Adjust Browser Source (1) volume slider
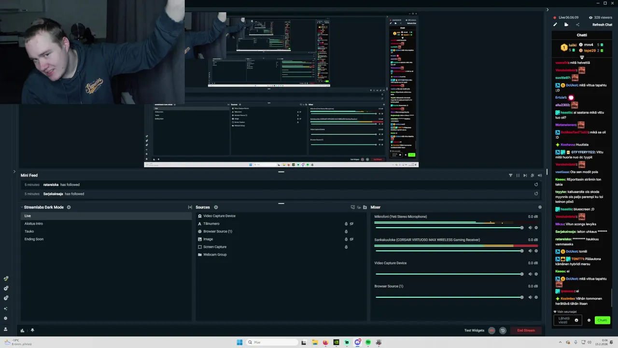The width and height of the screenshot is (618, 348). pyautogui.click(x=449, y=297)
